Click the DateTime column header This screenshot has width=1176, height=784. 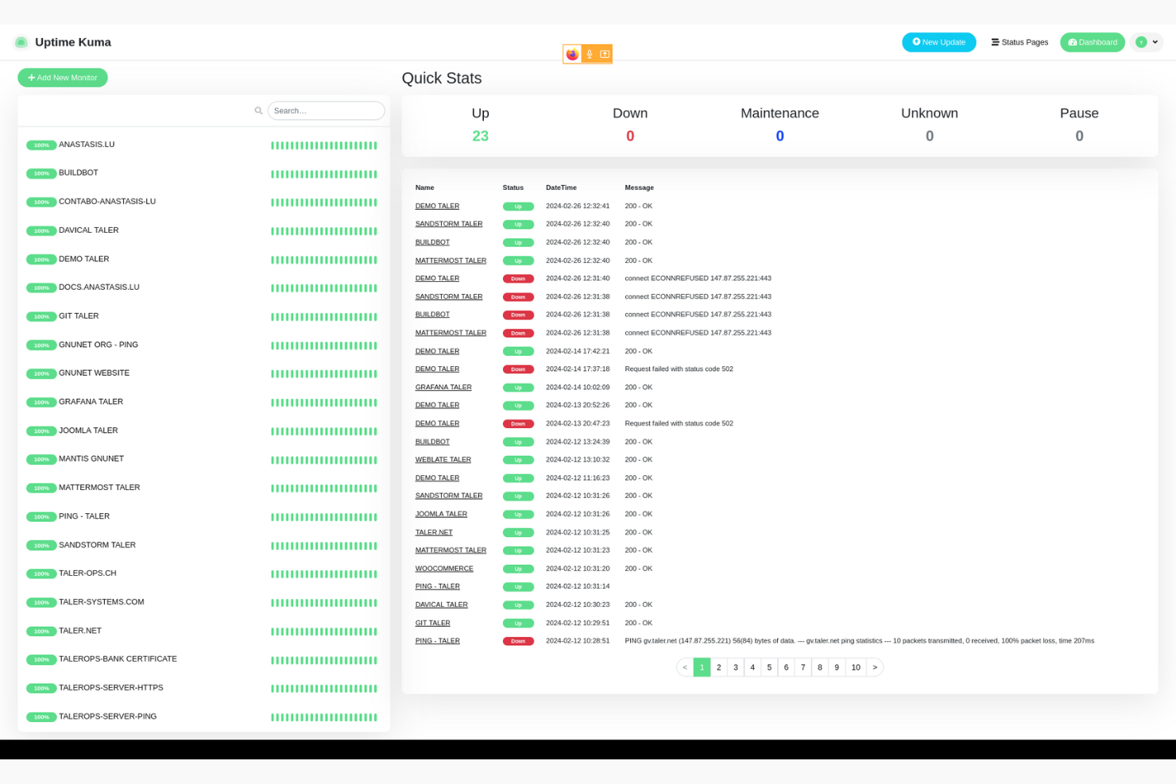click(x=561, y=188)
